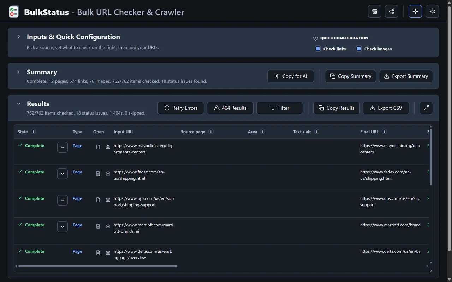Click Page type link in mayoclinic row
The height and width of the screenshot is (282, 452).
77,146
